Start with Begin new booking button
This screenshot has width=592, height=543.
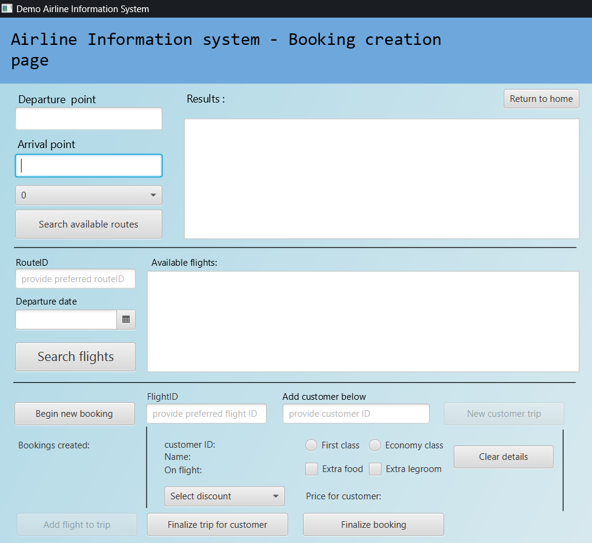tap(75, 414)
